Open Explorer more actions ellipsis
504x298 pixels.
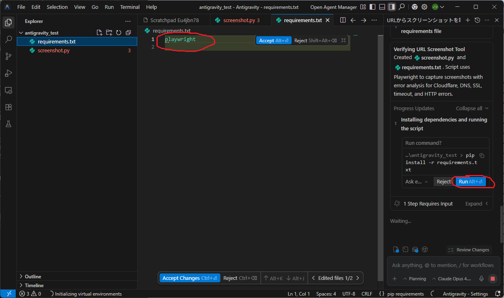coord(128,21)
